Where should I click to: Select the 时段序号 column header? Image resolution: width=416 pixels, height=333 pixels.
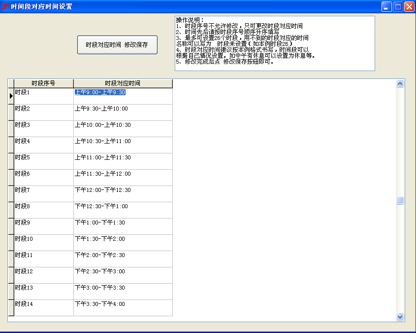[x=43, y=83]
